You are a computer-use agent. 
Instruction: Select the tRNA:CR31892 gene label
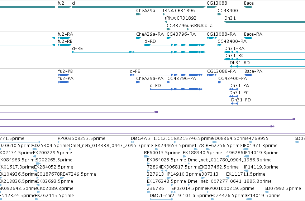tap(181, 18)
